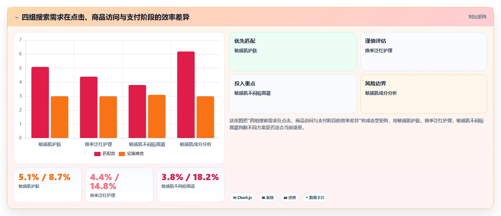Click the 换季泛红护理 x-axis label
The image size is (501, 216).
[98, 144]
